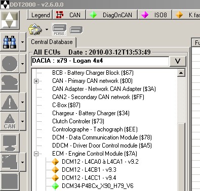Click the PERSO ECU icon

coord(59,29)
